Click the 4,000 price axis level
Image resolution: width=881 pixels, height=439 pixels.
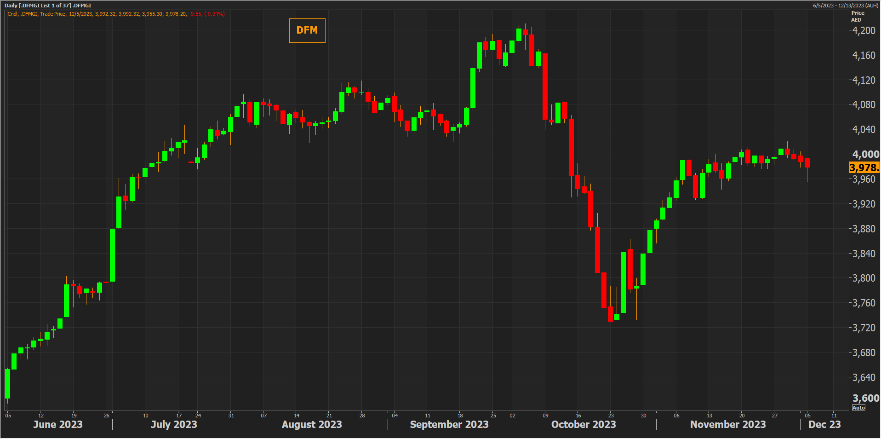pos(865,154)
